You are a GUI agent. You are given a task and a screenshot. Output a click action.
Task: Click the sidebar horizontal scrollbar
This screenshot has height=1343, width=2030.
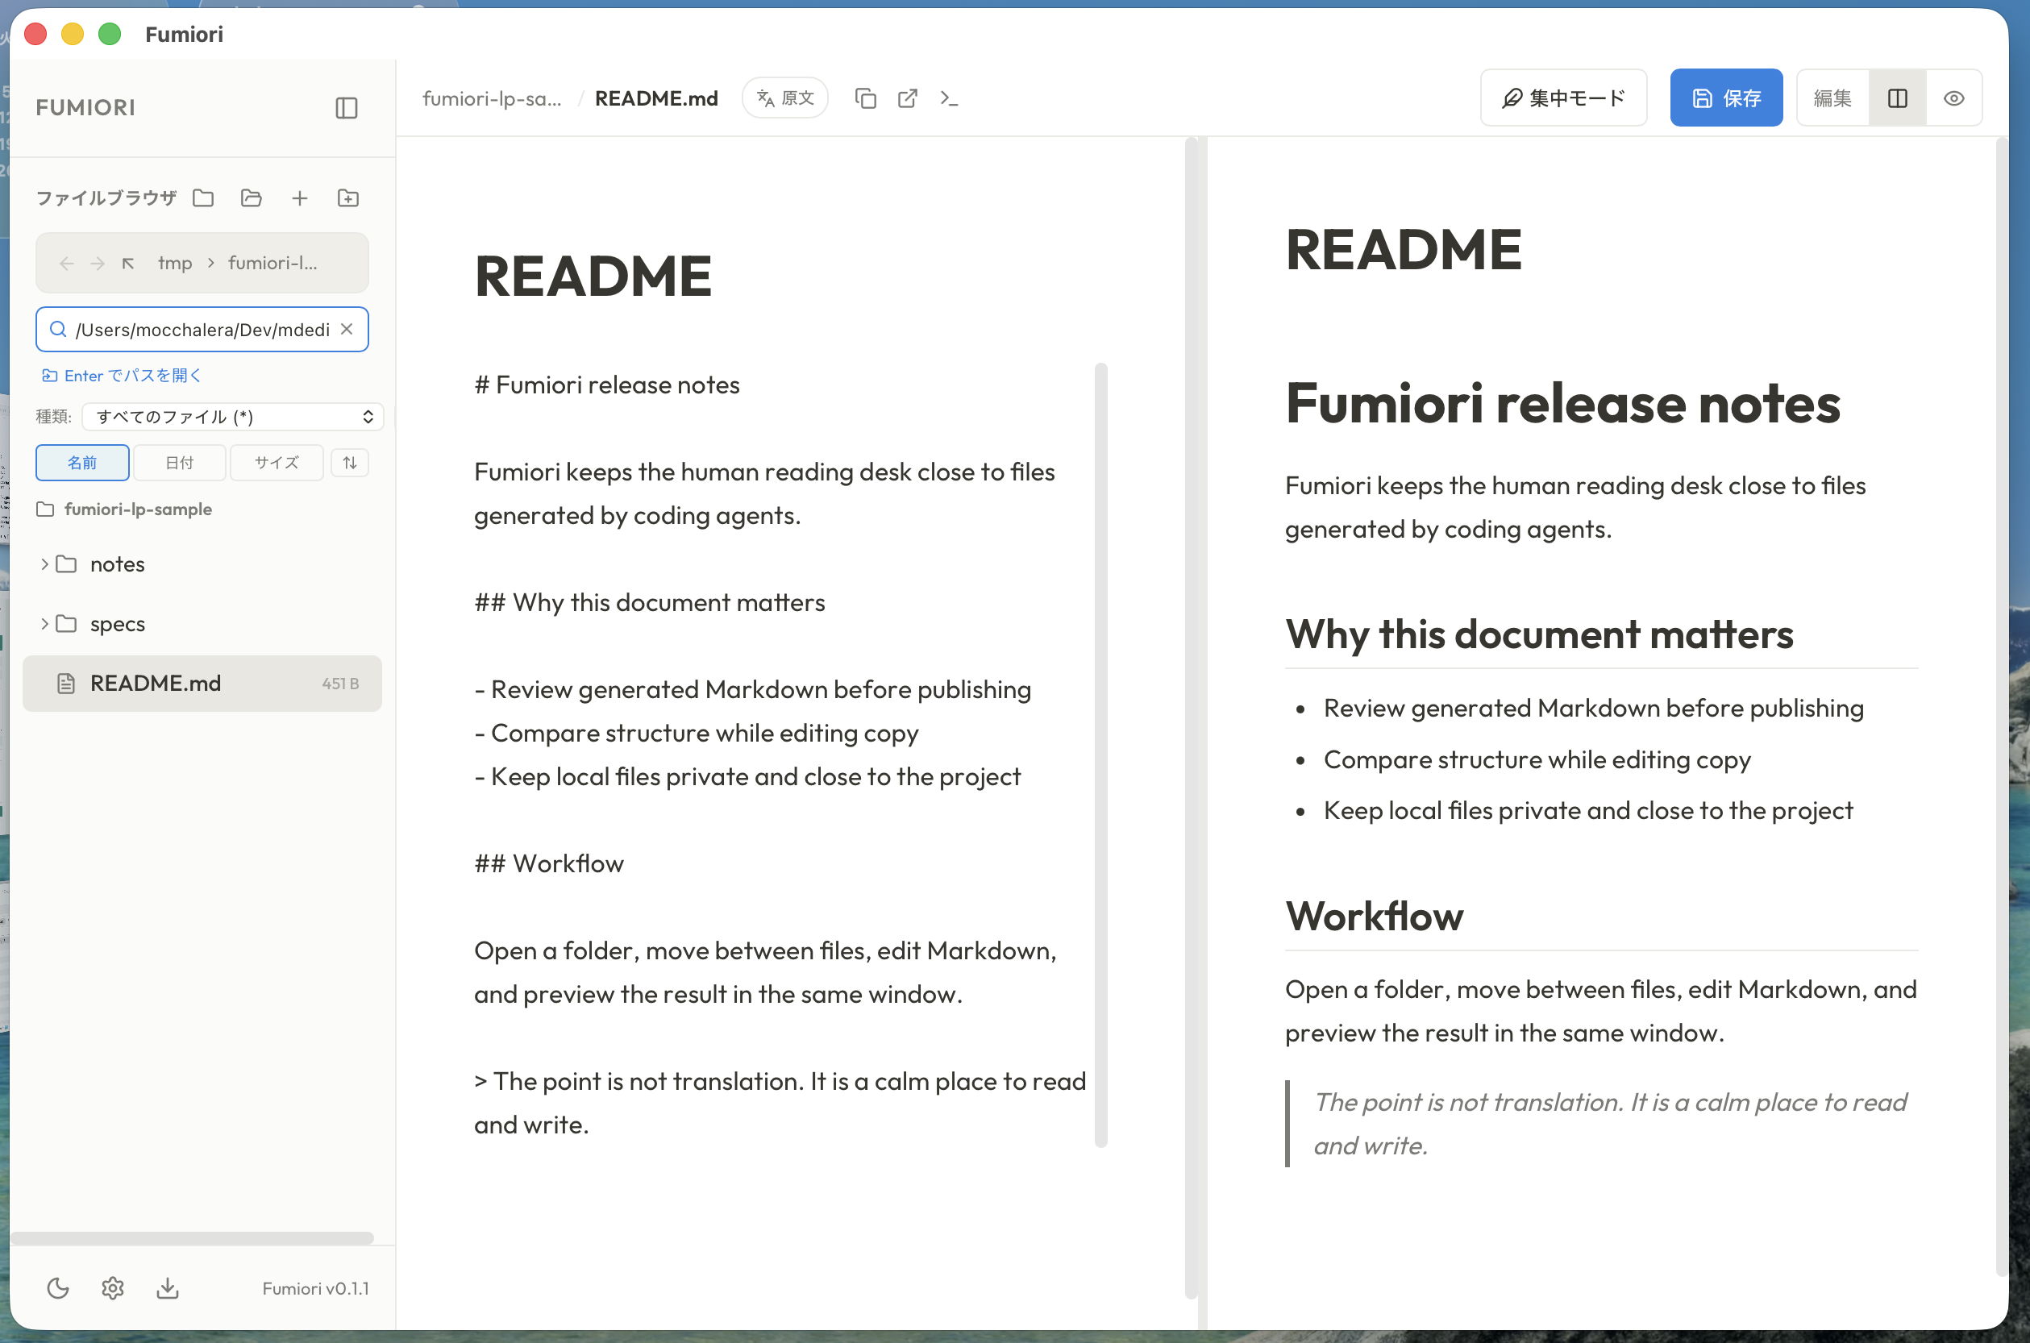[192, 1238]
